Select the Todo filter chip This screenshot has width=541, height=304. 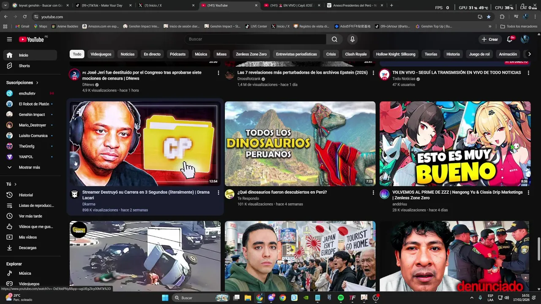(77, 54)
